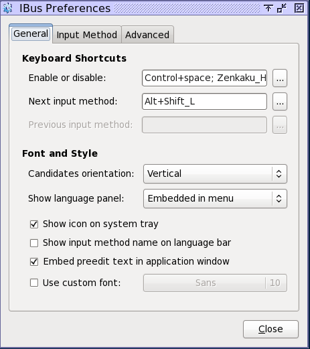
Task: Toggle Show icon on system tray
Action: point(34,224)
